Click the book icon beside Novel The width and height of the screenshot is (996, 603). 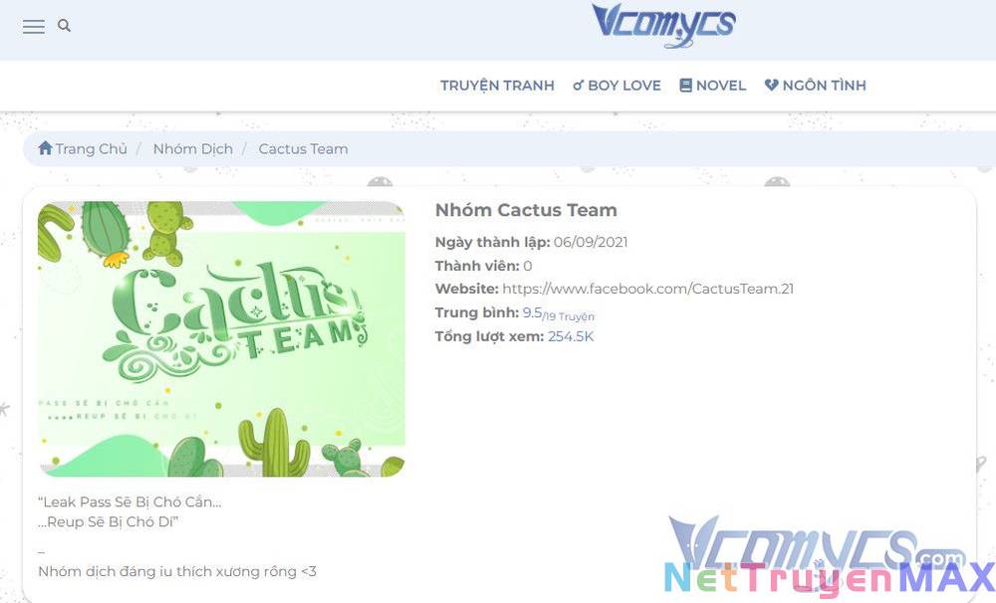685,86
